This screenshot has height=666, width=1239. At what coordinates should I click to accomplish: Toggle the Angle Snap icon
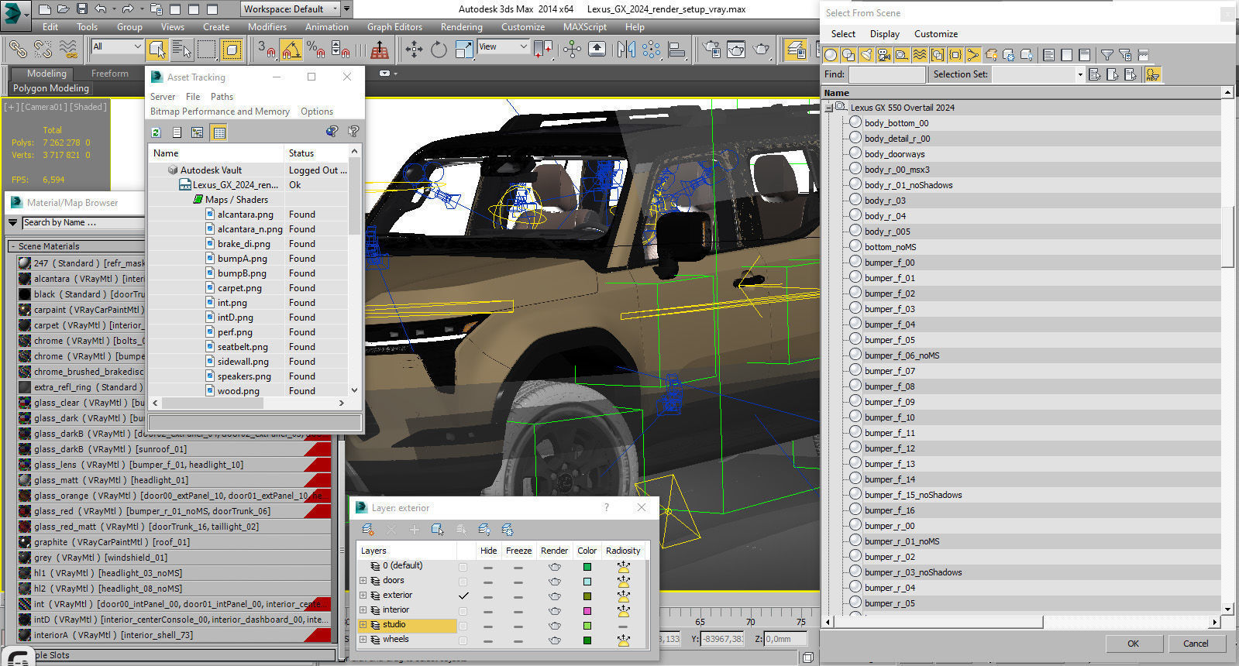[291, 50]
